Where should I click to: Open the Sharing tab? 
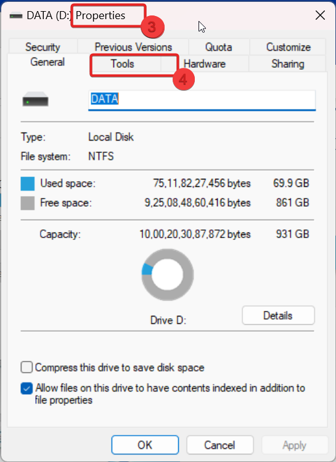click(x=288, y=64)
